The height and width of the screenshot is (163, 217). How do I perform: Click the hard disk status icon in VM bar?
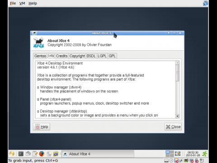pyautogui.click(x=166, y=160)
